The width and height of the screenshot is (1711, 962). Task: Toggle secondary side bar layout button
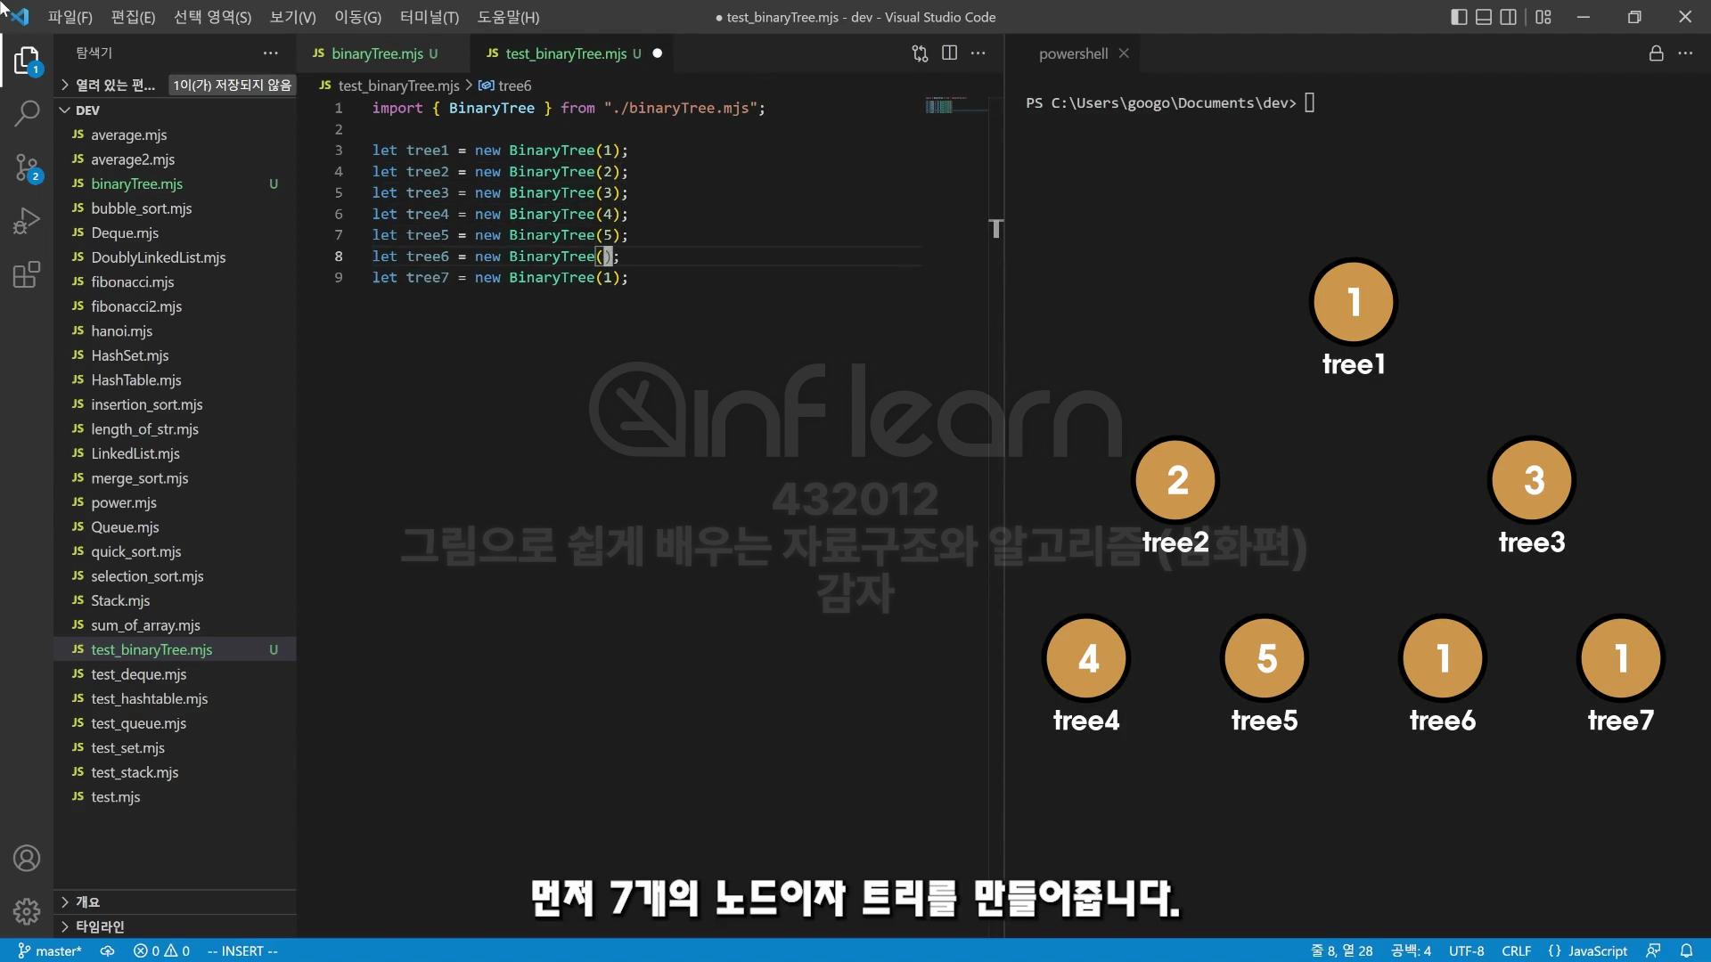[x=1509, y=17]
